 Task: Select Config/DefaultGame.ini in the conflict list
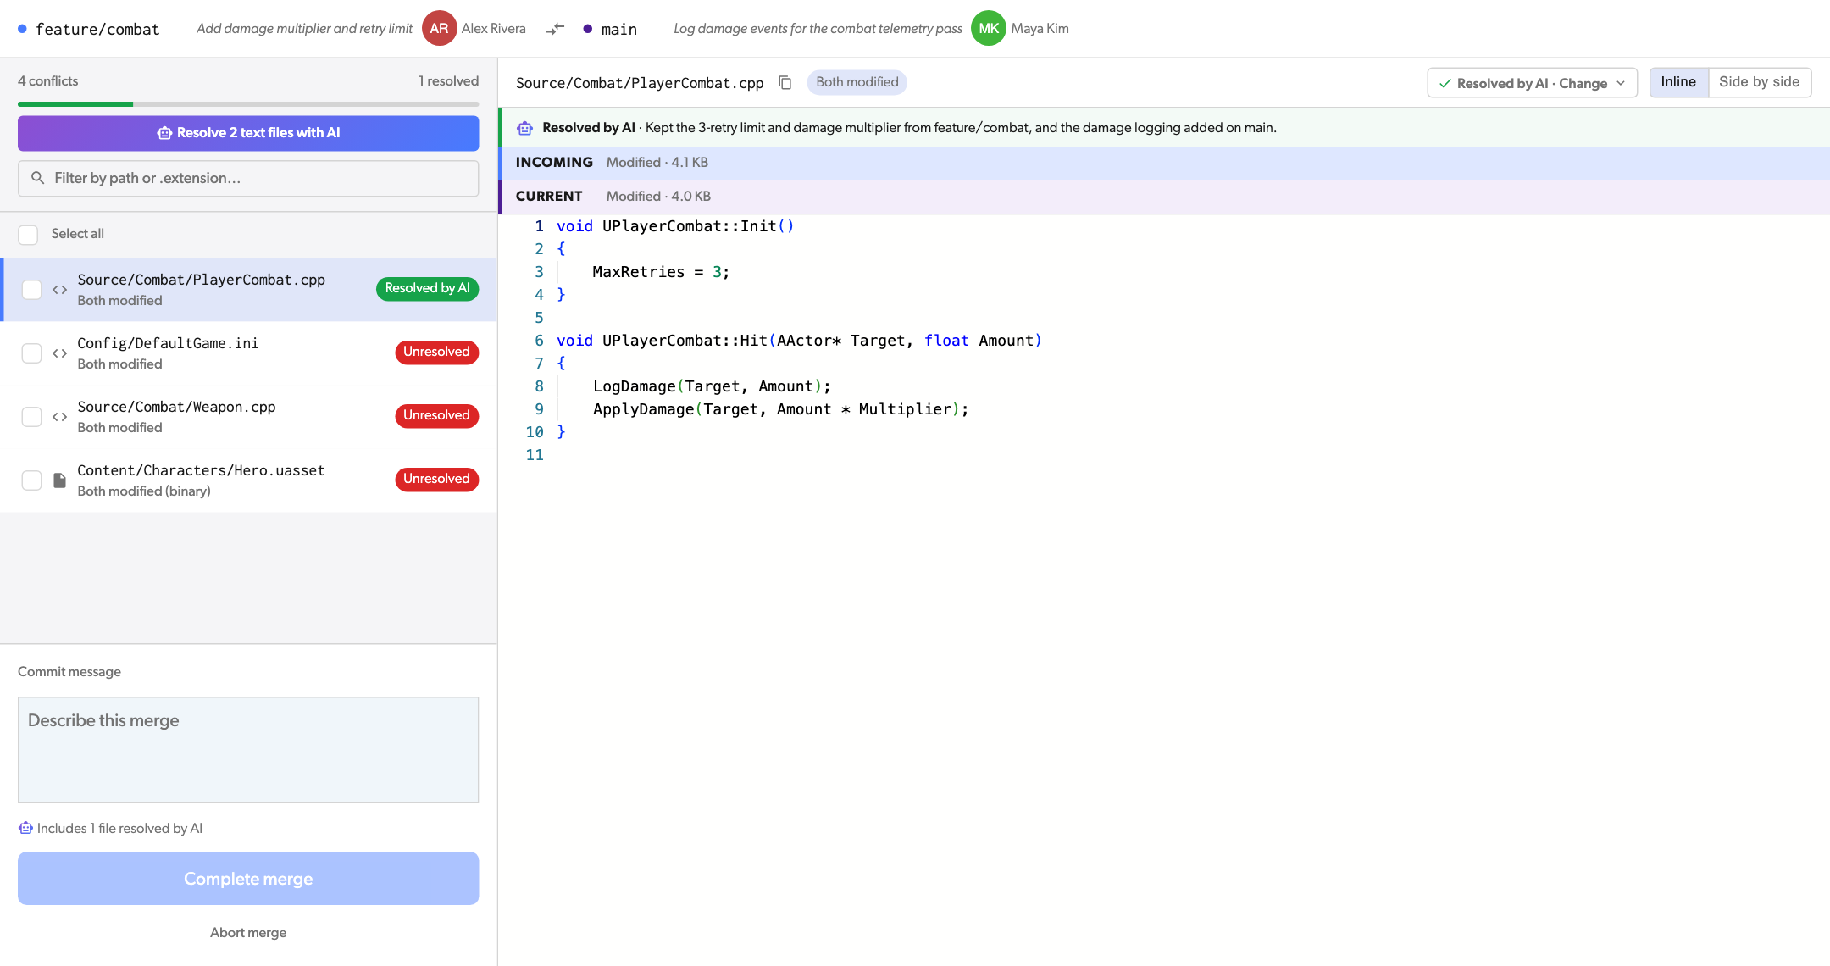point(248,353)
